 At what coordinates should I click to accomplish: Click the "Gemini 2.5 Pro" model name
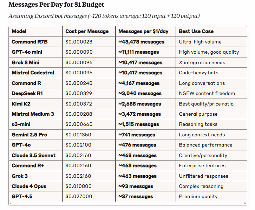pyautogui.click(x=29, y=135)
